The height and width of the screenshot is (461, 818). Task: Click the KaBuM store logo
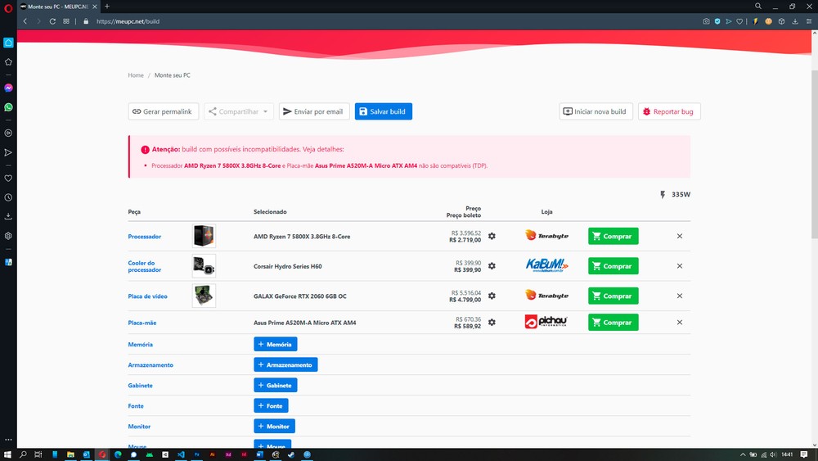(546, 265)
